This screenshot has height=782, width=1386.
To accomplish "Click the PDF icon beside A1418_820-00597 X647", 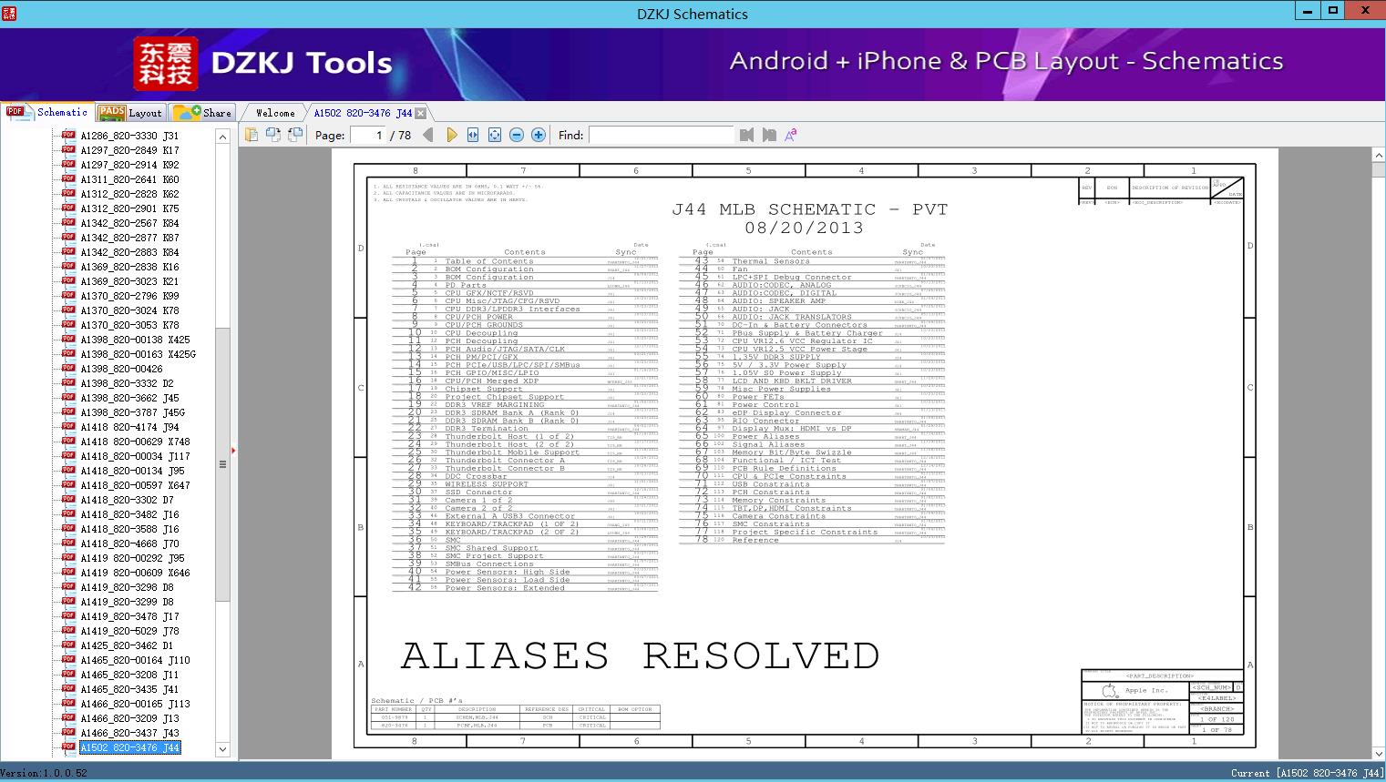I will pyautogui.click(x=68, y=484).
